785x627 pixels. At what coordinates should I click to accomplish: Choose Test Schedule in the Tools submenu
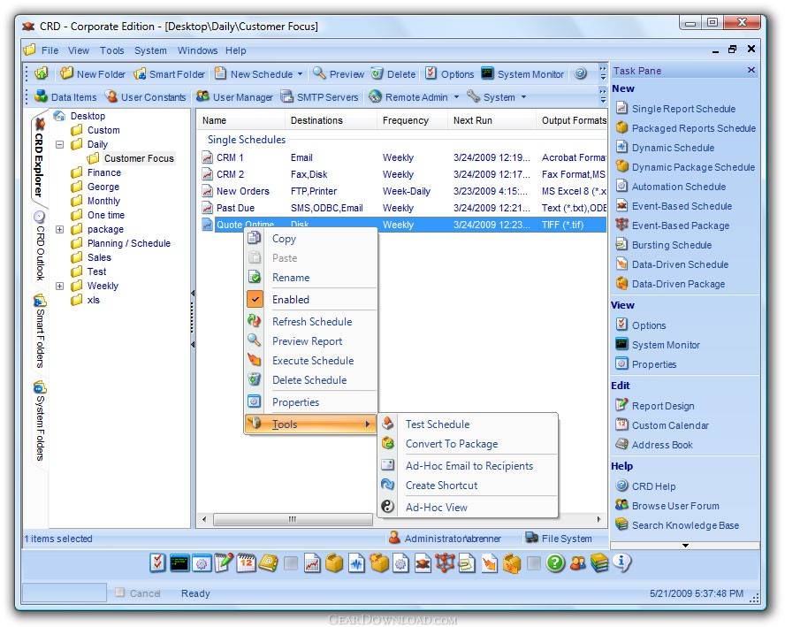[468, 424]
